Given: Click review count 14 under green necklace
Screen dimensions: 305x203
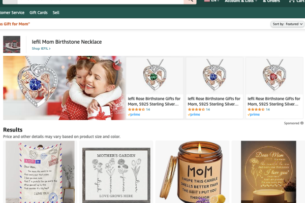Looking at the screenshot, I should [148, 110].
